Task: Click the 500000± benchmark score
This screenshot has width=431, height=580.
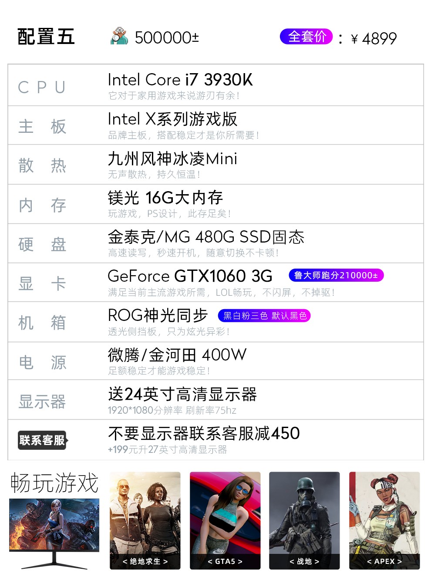Action: (167, 38)
